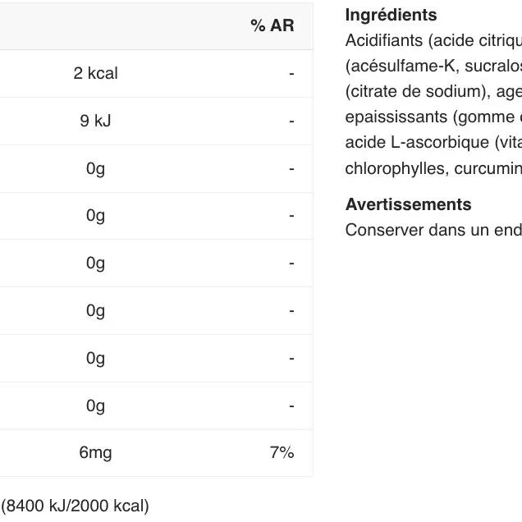This screenshot has width=522, height=522.
Task: Click the "Conserver dans un" warning text
Action: click(407, 230)
